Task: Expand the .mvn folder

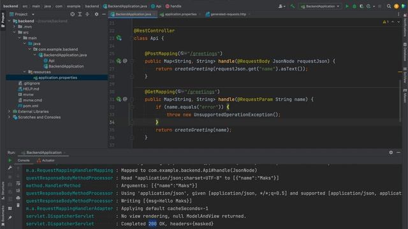Action: pyautogui.click(x=14, y=27)
